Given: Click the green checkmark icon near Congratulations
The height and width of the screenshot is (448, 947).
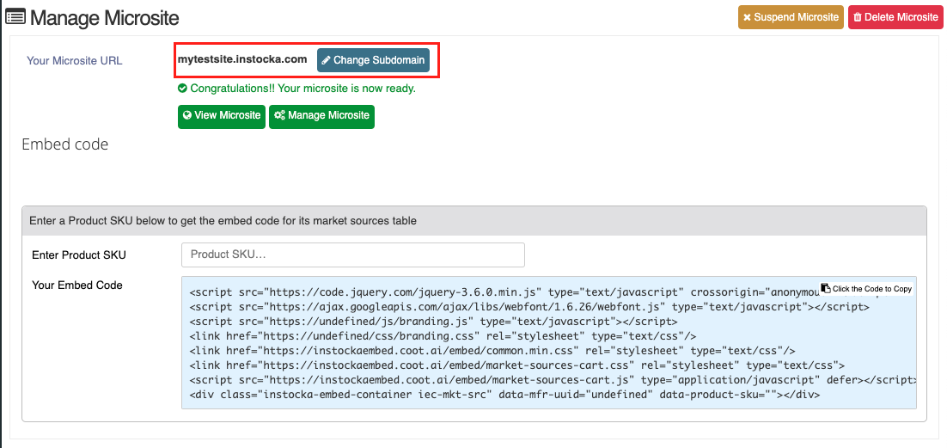Looking at the screenshot, I should coord(182,89).
